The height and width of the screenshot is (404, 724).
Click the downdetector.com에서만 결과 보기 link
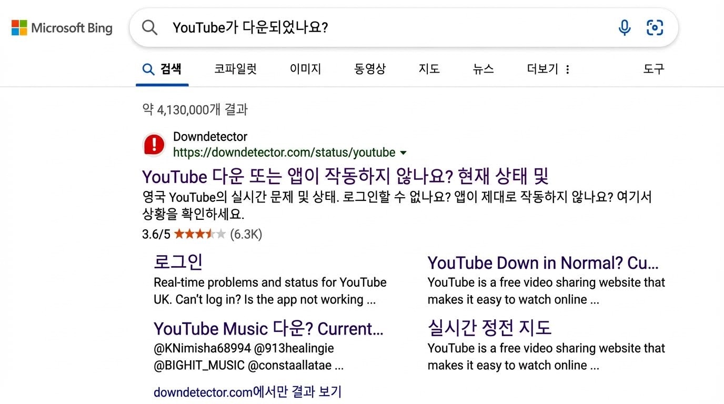click(x=247, y=392)
